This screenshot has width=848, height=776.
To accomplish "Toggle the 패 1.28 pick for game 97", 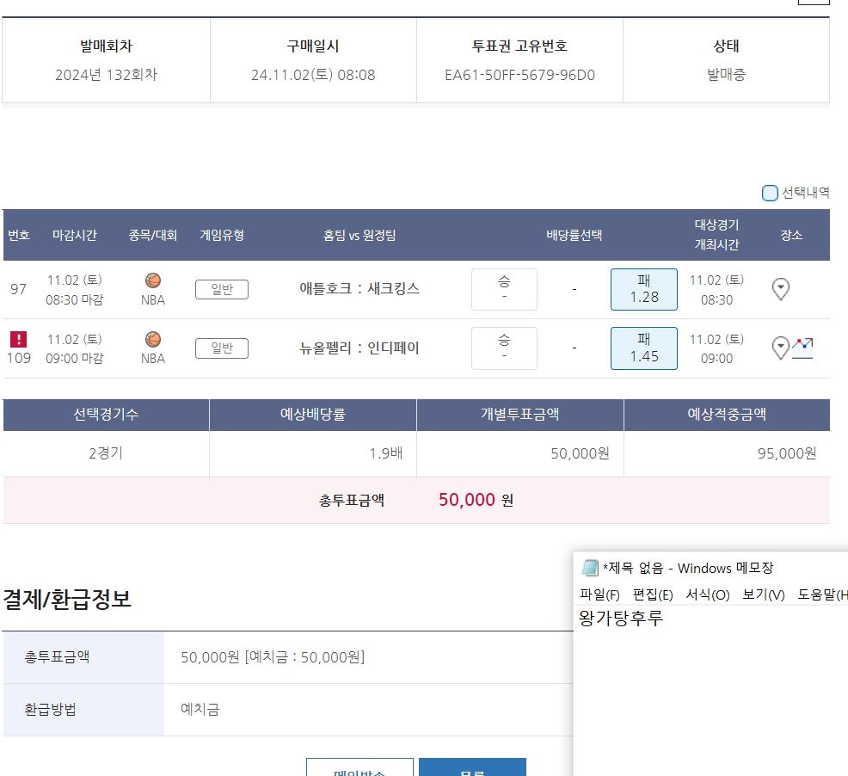I will click(643, 289).
